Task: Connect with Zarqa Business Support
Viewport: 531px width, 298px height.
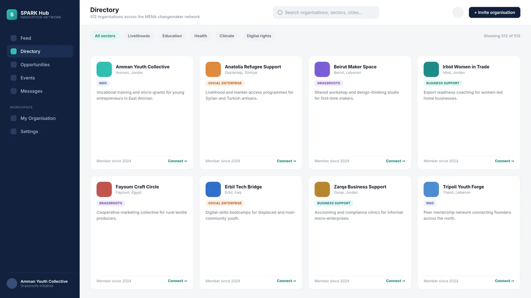Action: point(395,281)
